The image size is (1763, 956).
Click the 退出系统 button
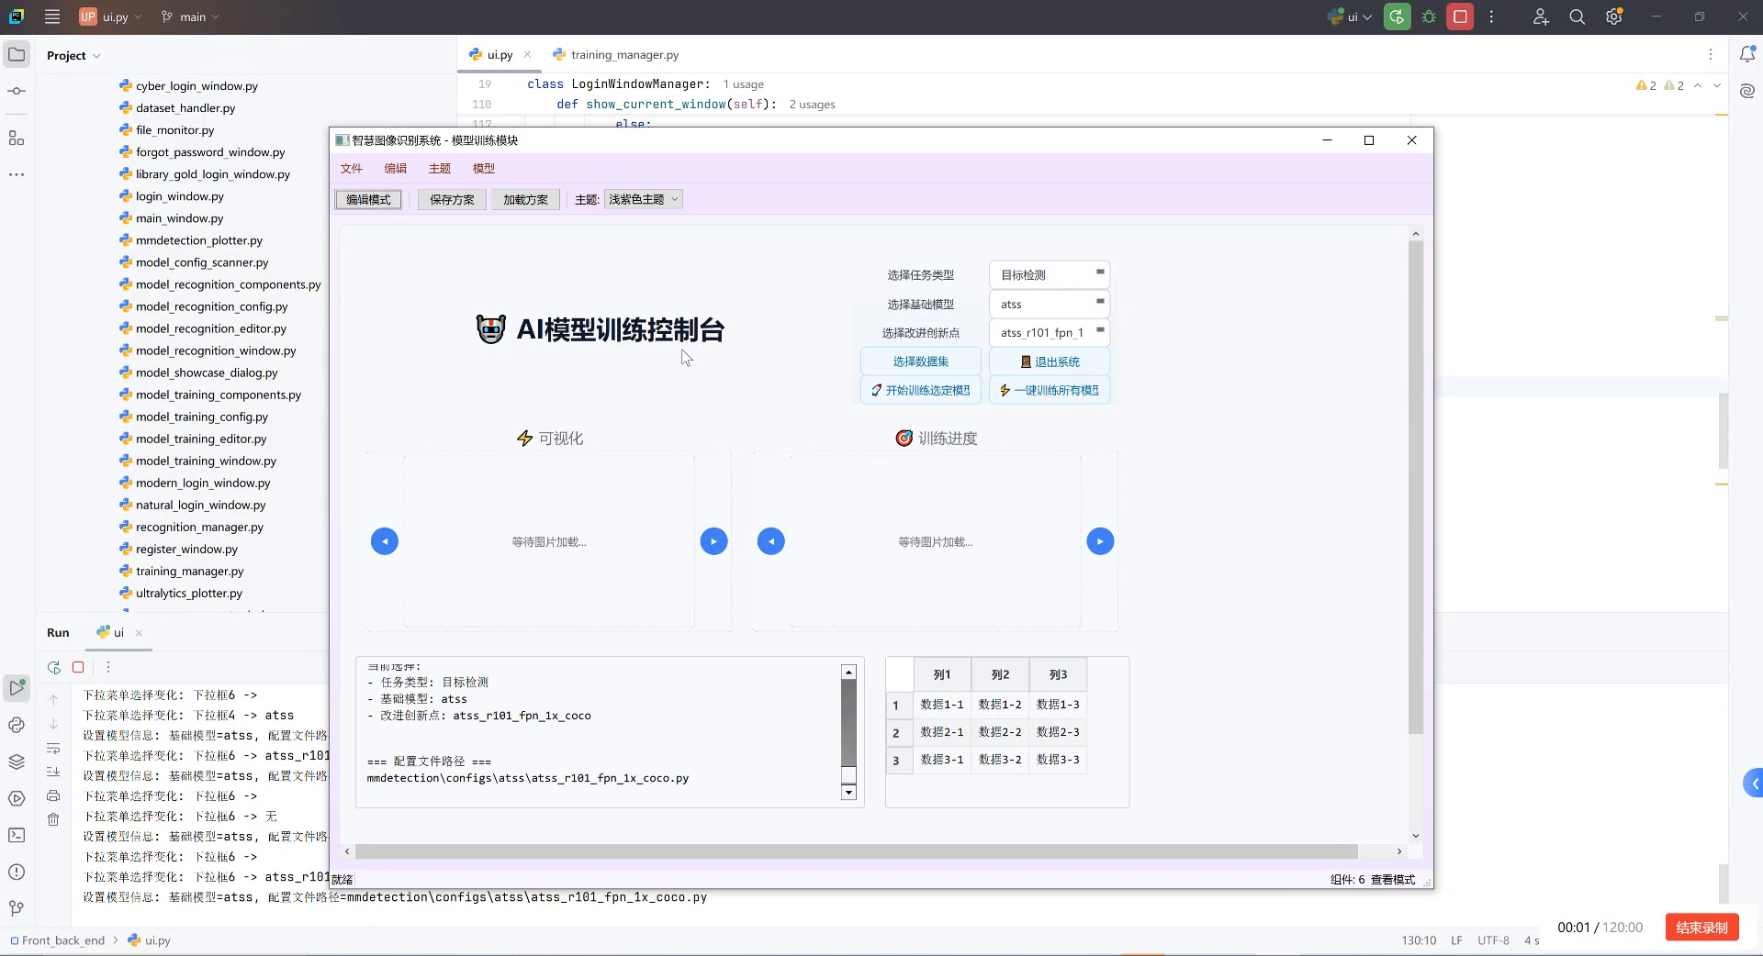1050,361
